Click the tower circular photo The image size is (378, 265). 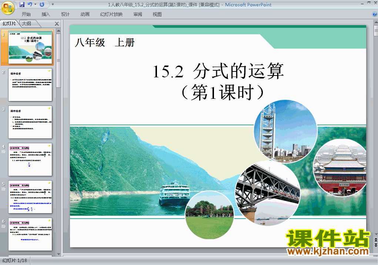pyautogui.click(x=285, y=131)
